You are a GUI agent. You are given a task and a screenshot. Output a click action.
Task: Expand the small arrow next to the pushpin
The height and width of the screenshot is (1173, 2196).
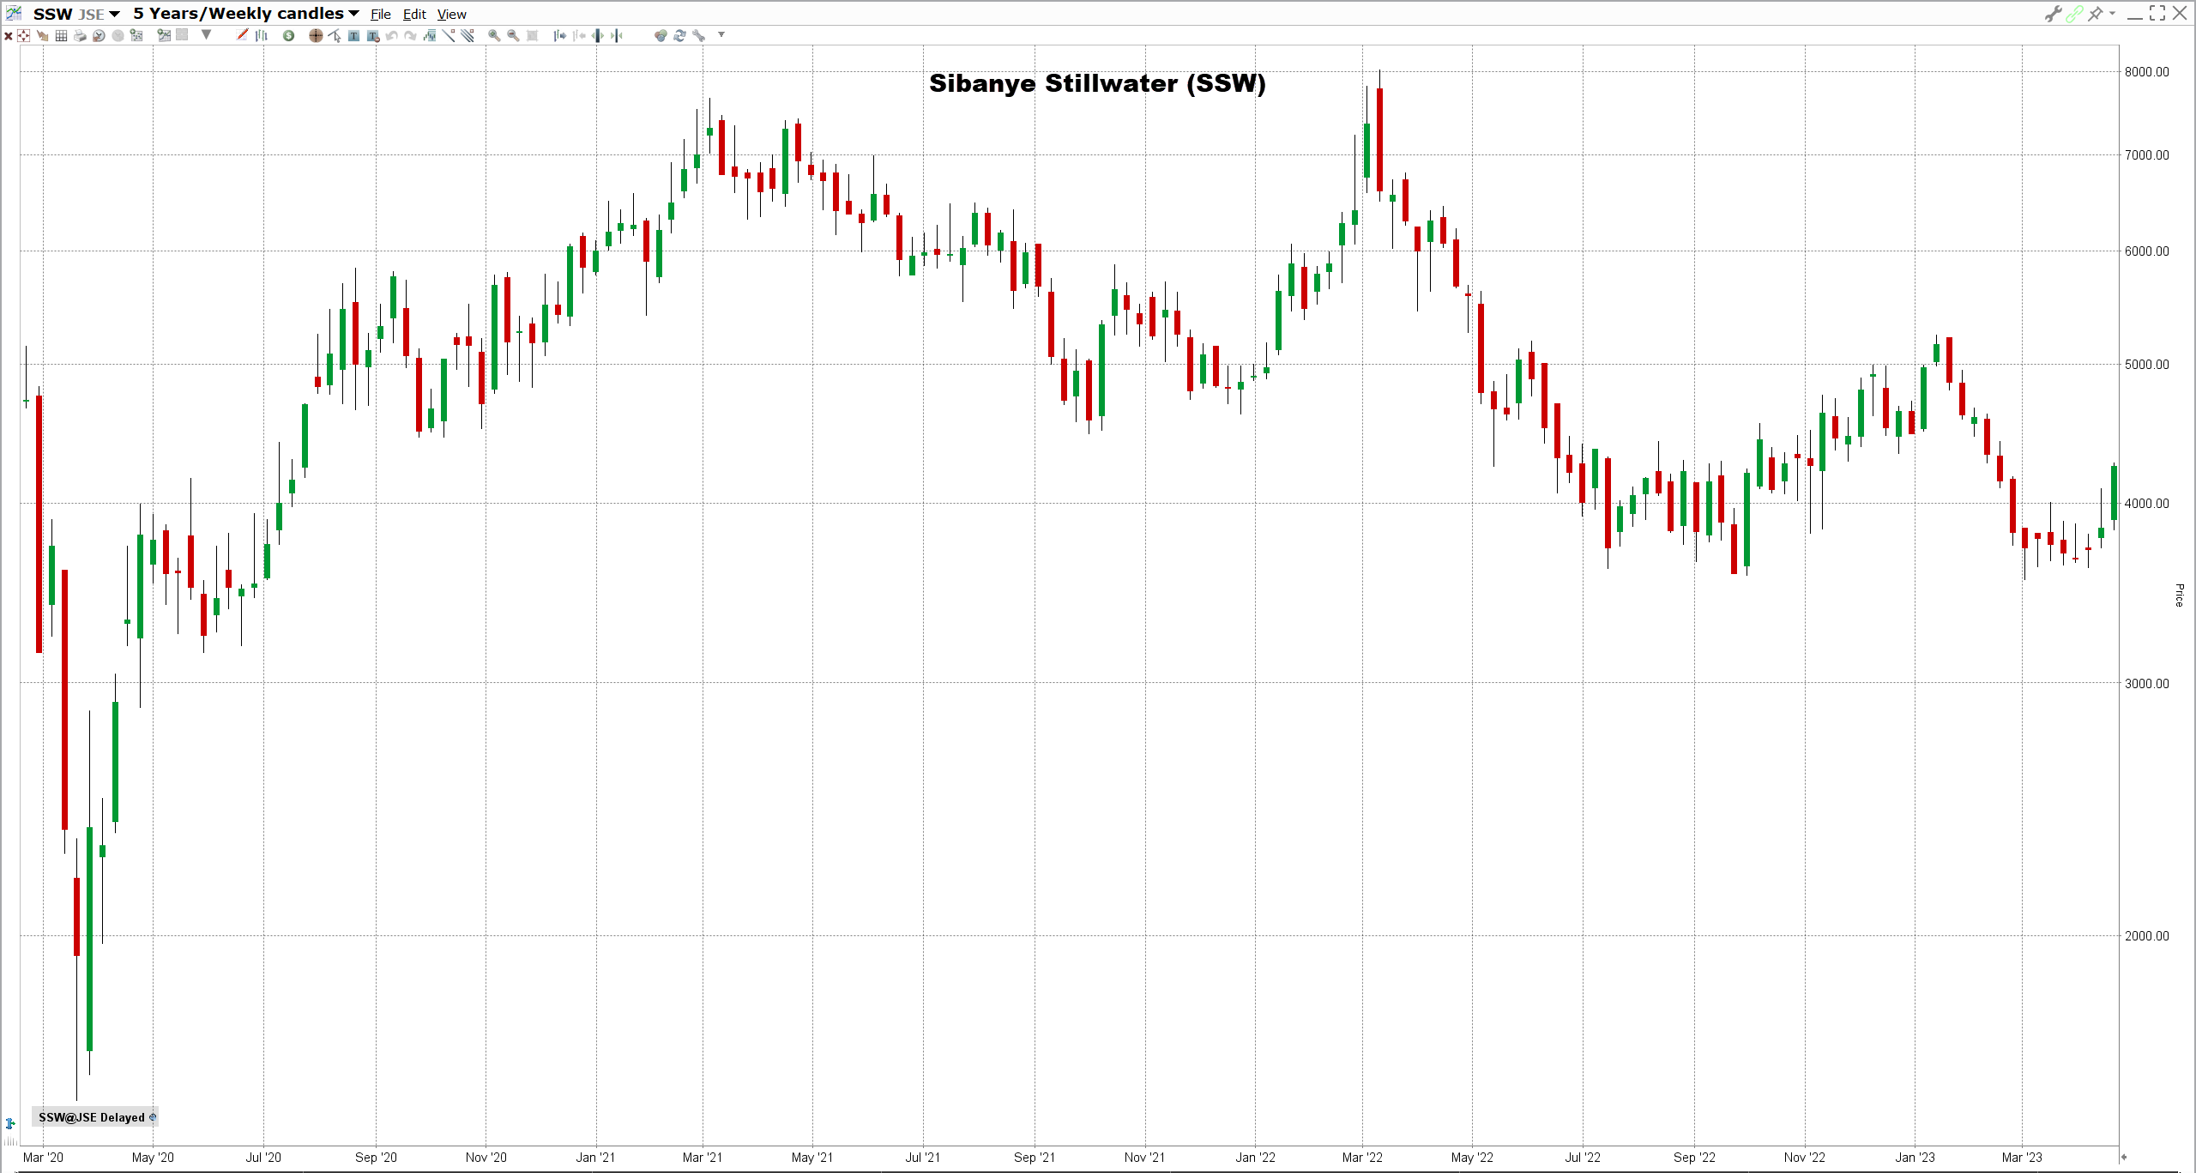tap(2112, 13)
